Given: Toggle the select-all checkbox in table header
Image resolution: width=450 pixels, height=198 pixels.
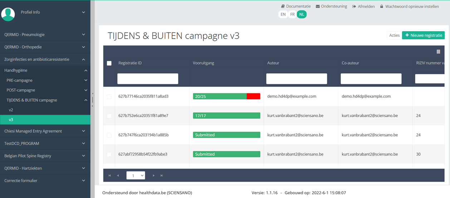Looking at the screenshot, I should 109,63.
